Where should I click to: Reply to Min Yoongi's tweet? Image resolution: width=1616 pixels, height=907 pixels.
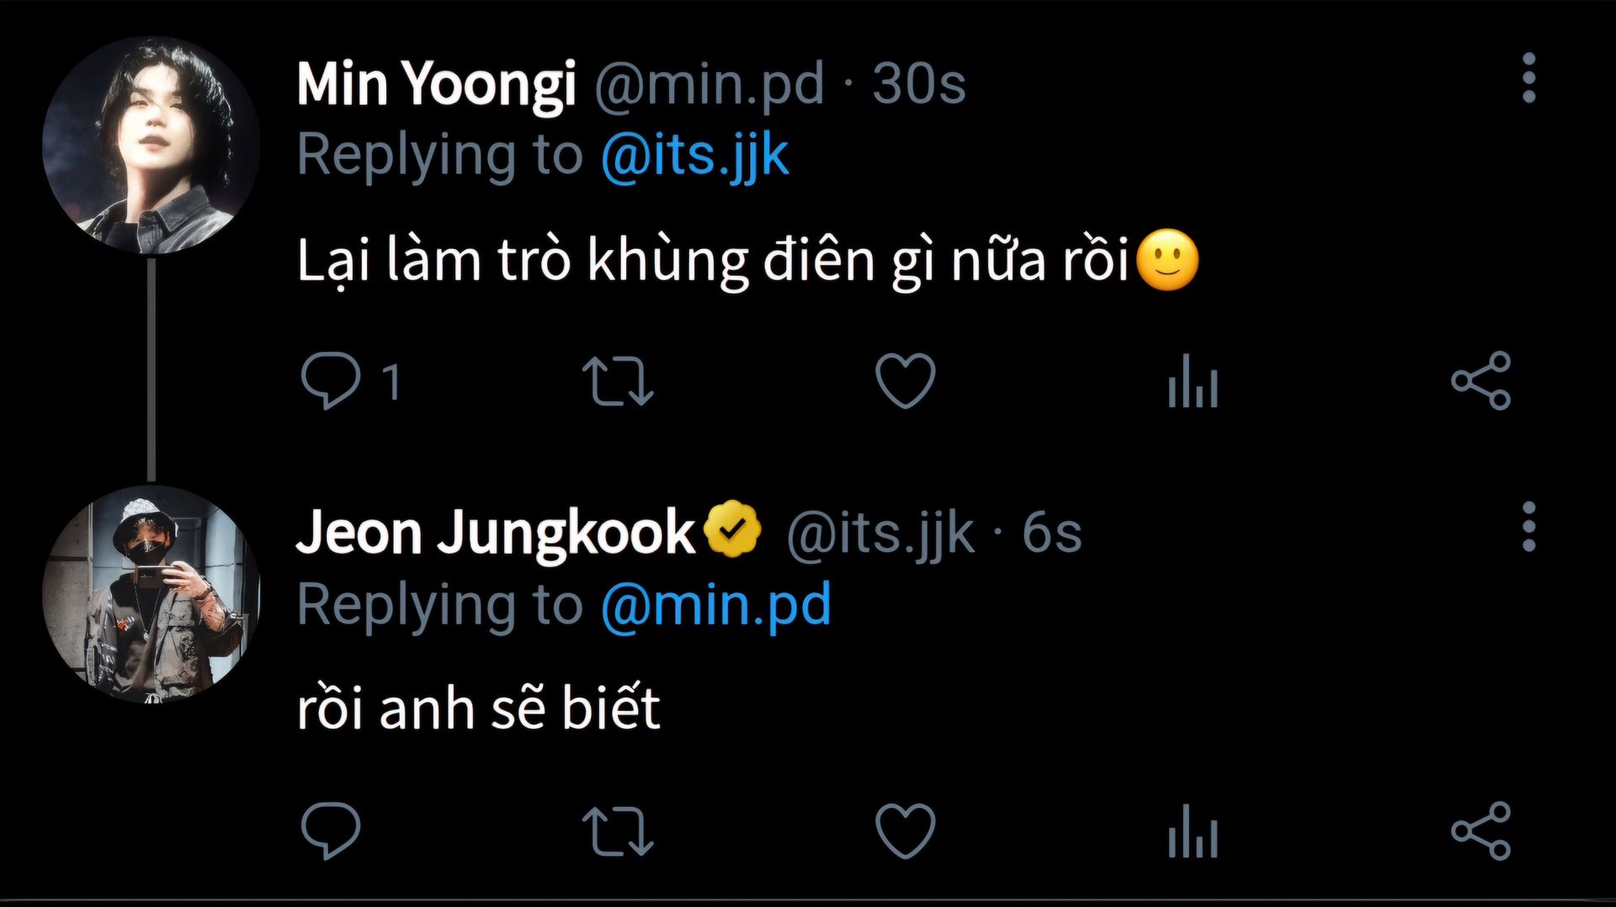click(x=331, y=381)
